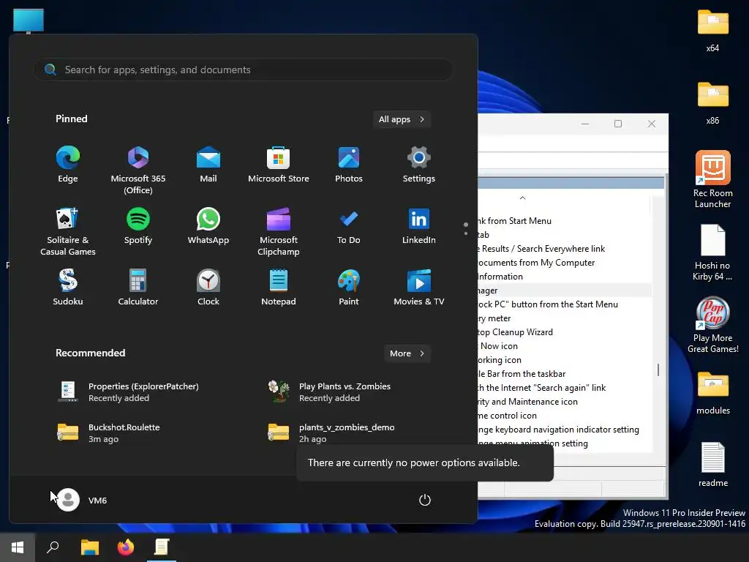Screen dimensions: 749x562
Task: Launch Microsoft Clipchamp
Action: coord(279,232)
